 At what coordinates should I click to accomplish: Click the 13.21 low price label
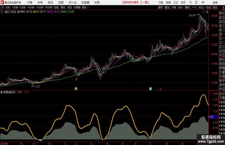(37, 87)
